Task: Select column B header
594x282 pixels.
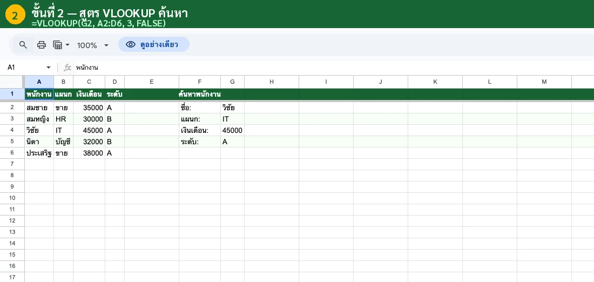Action: click(63, 82)
